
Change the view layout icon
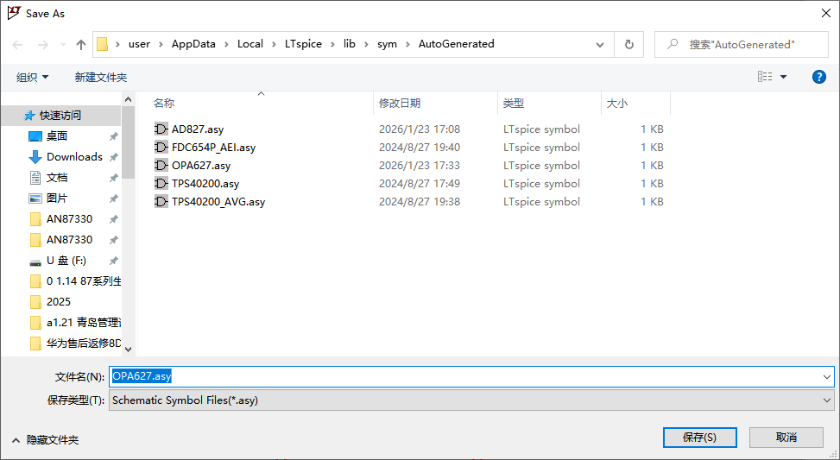(x=765, y=77)
